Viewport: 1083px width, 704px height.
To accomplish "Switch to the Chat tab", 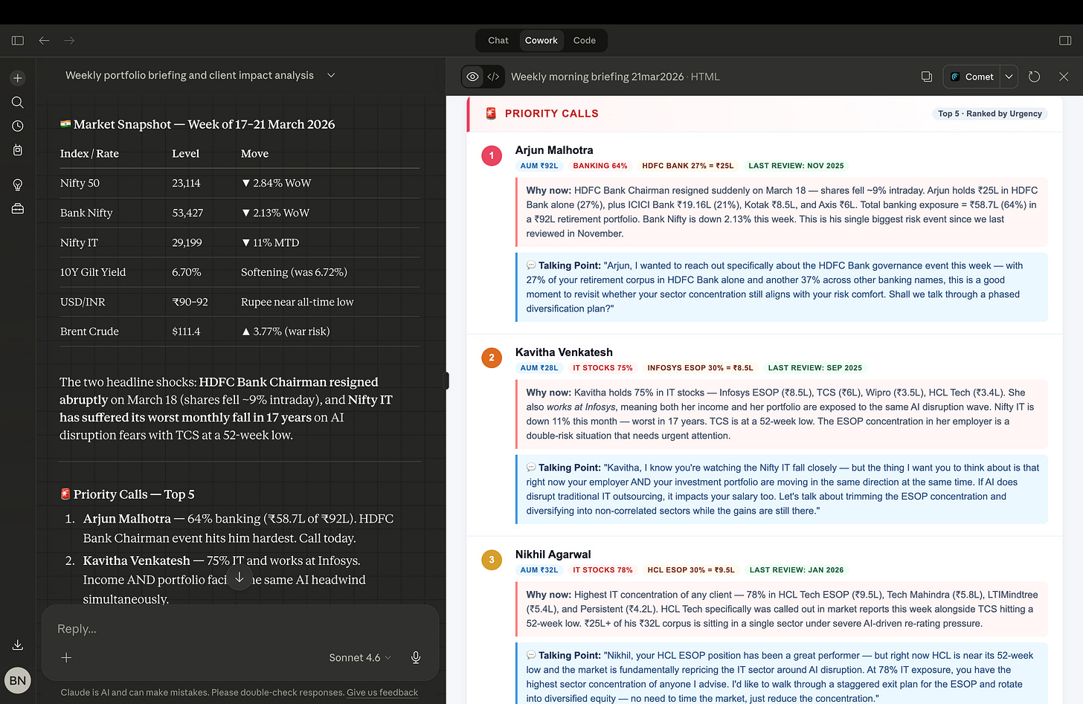I will [x=498, y=40].
